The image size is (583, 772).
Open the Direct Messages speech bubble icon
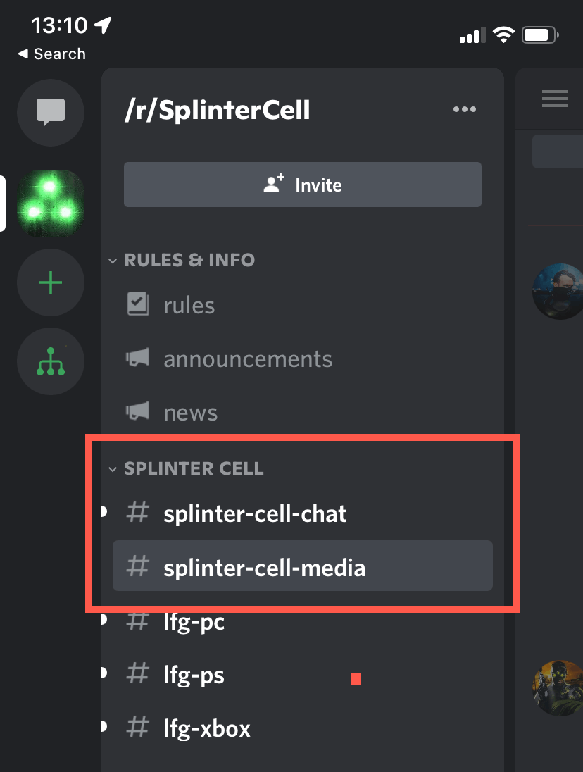[51, 111]
